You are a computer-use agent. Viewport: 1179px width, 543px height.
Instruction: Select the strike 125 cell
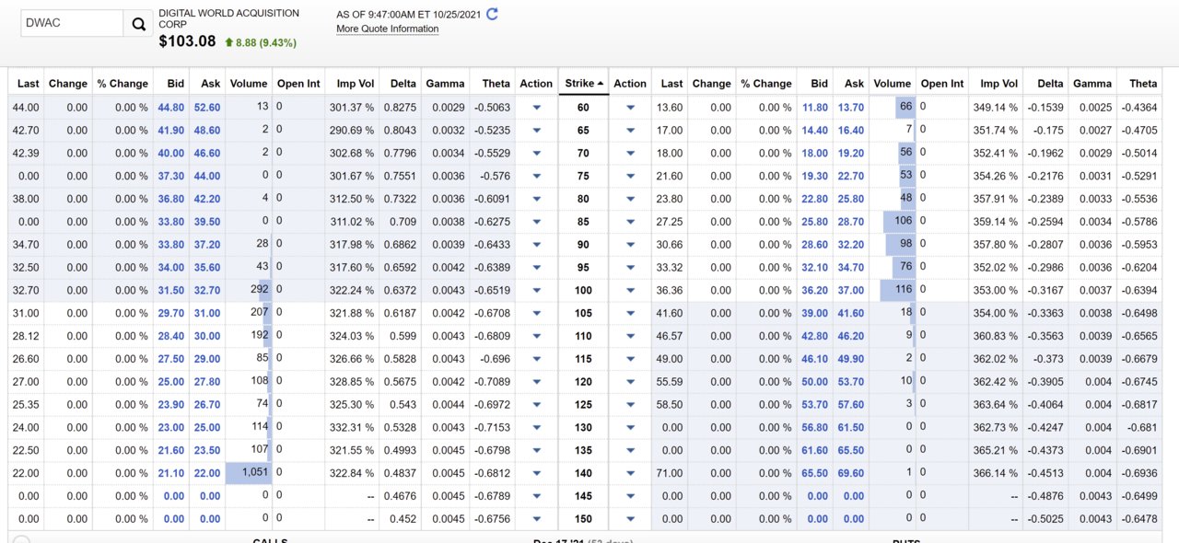583,405
